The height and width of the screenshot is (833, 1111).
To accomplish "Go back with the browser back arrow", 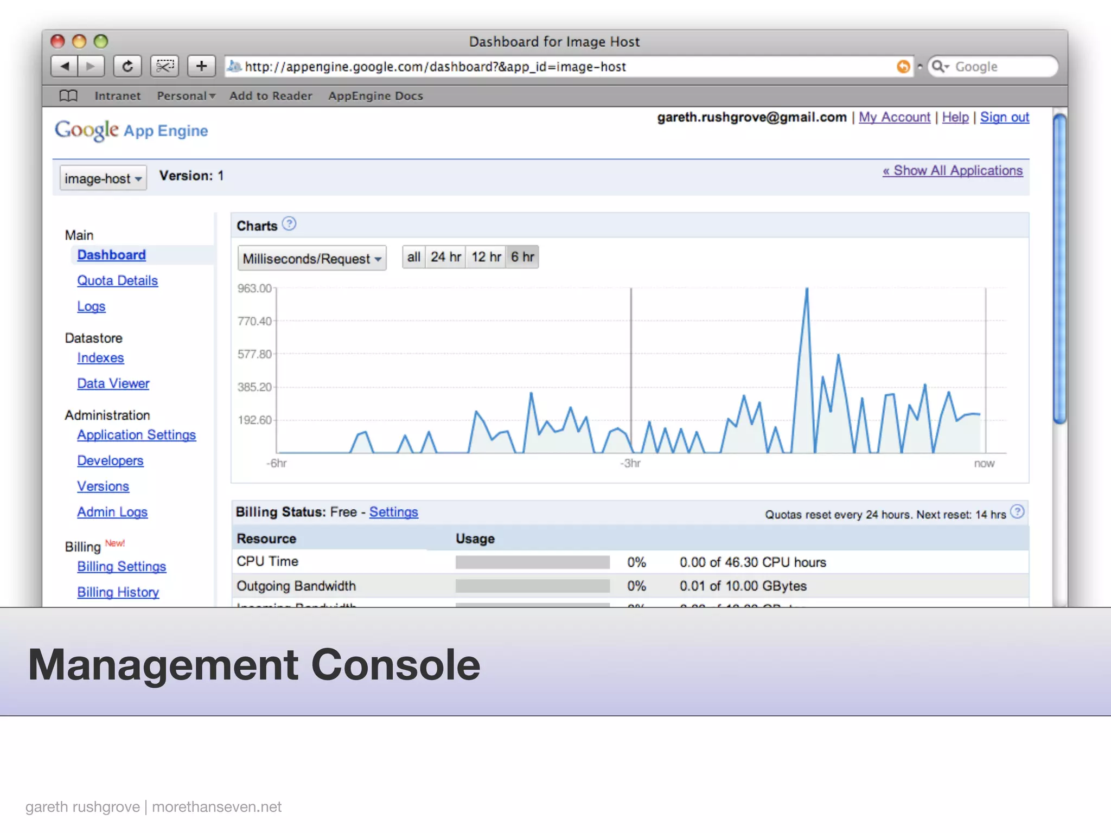I will click(64, 66).
